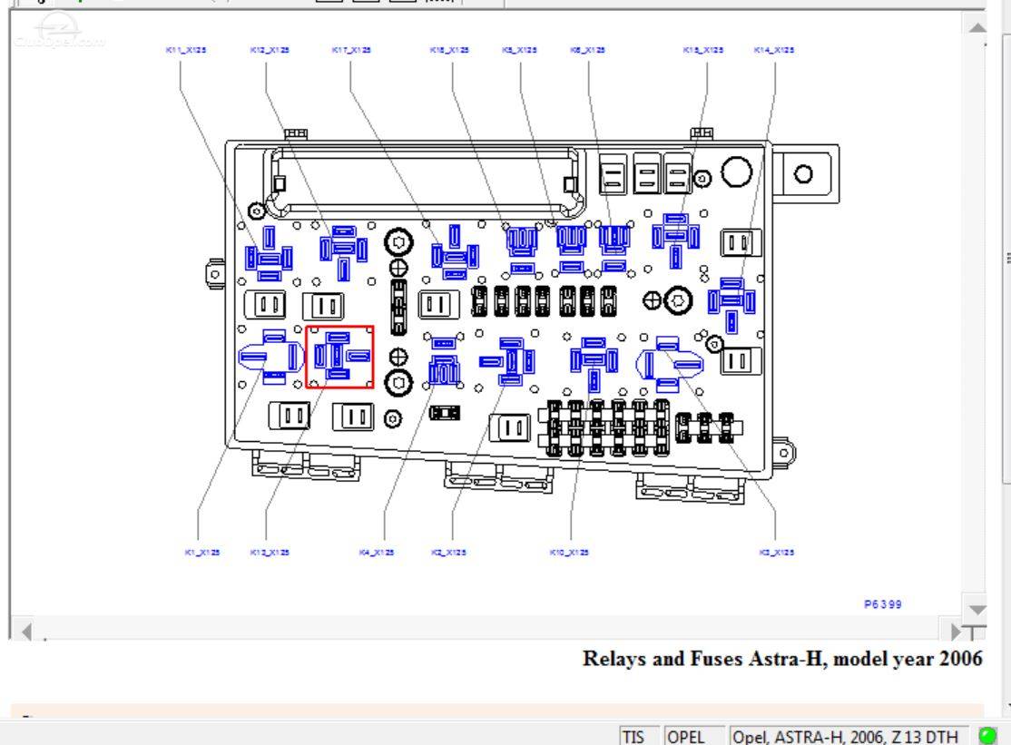Screen dimensions: 1011x745
Task: Click the K17_X125 label text
Action: pyautogui.click(x=351, y=50)
